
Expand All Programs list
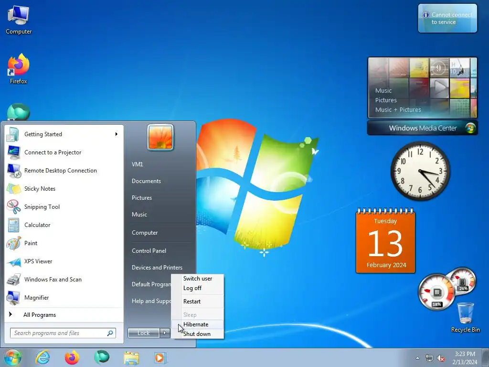click(64, 315)
